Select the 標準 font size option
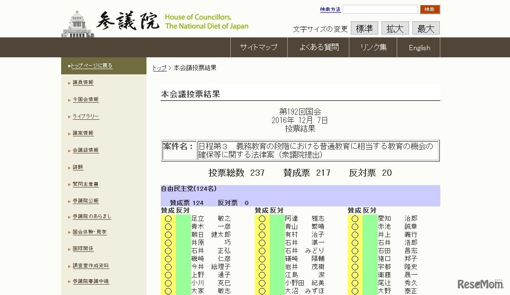Image resolution: width=510 pixels, height=295 pixels. [x=364, y=28]
